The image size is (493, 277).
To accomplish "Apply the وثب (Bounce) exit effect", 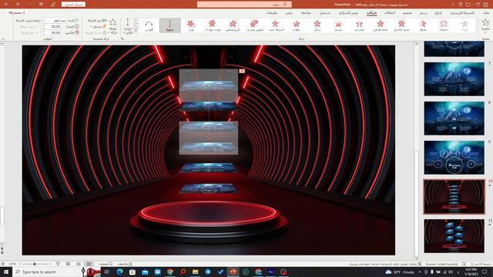I will click(191, 25).
